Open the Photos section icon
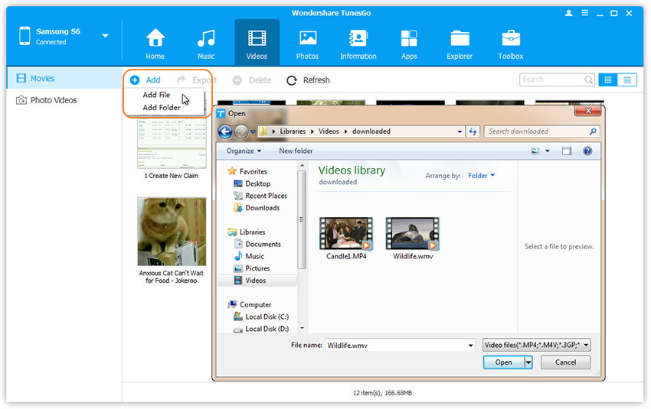651x409 pixels. 308,38
